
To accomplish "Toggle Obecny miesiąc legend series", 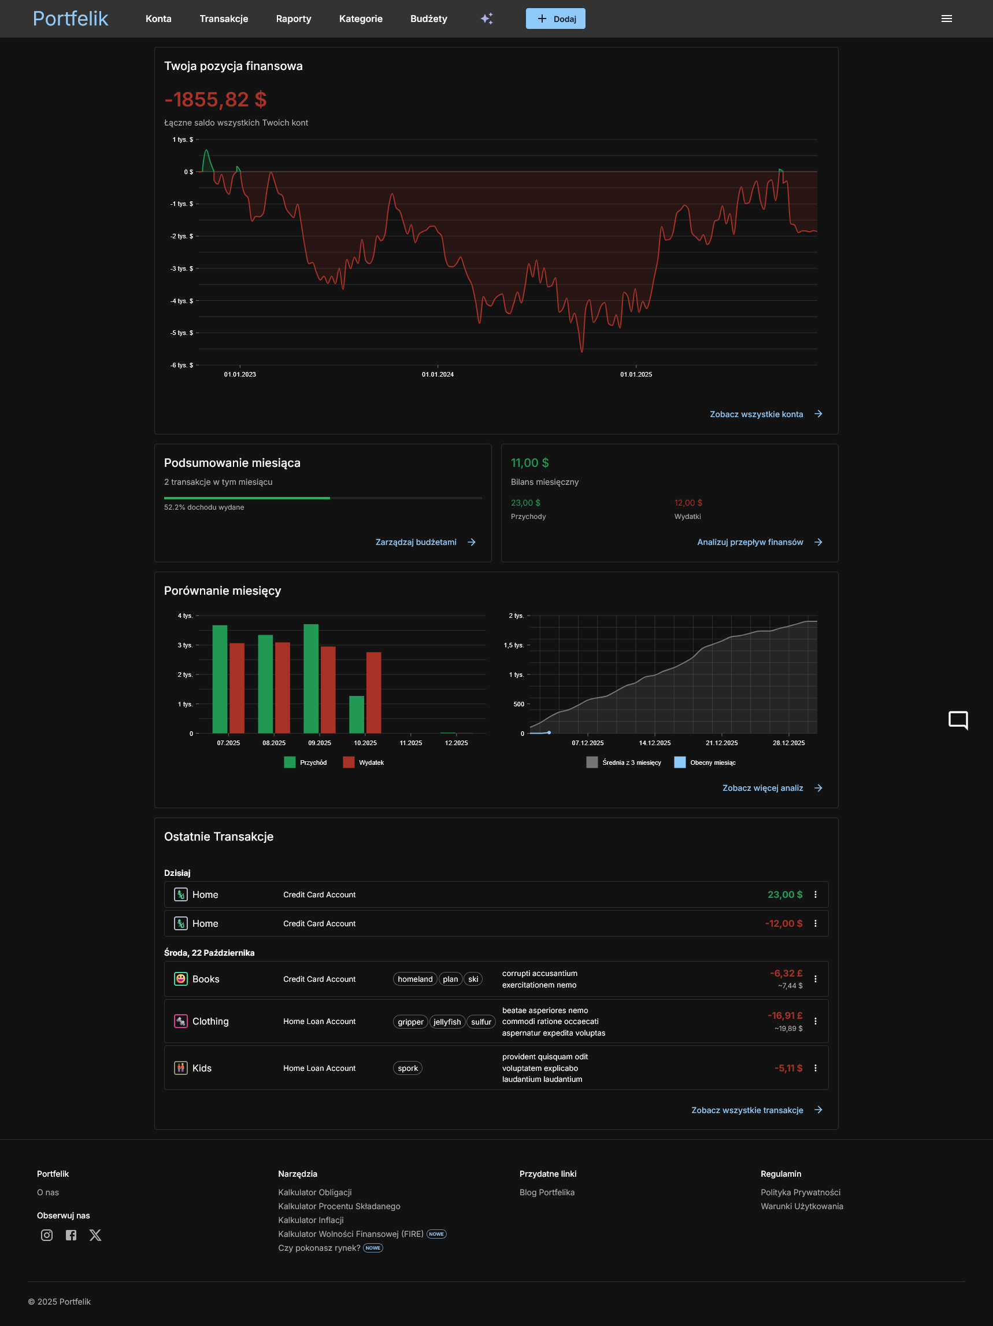I will [x=705, y=763].
